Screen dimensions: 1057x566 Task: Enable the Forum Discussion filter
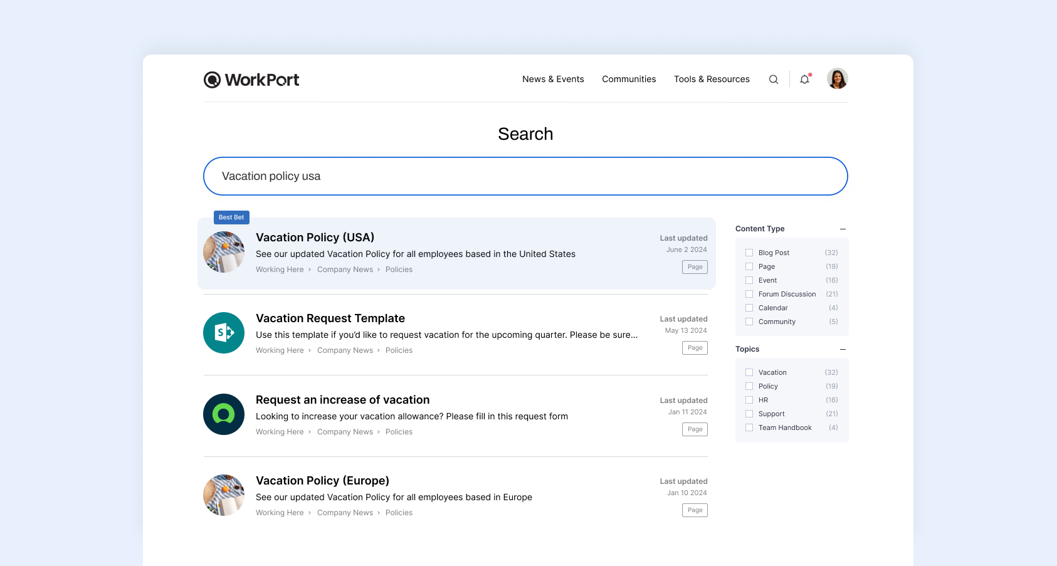(x=749, y=293)
